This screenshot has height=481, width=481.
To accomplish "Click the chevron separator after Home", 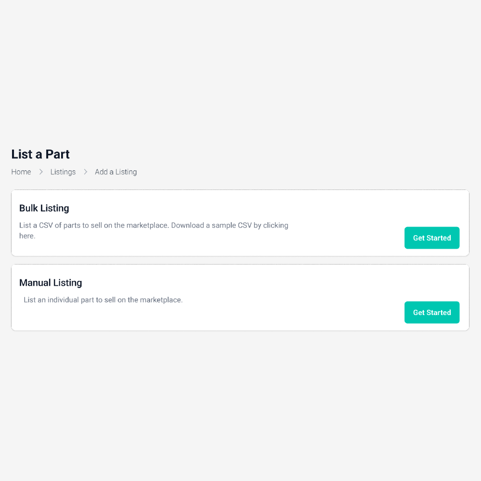I will [41, 172].
